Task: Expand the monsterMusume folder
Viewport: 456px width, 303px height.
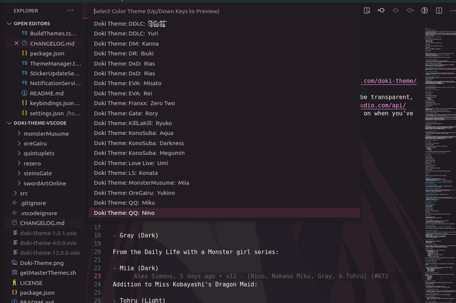Action: (19, 133)
